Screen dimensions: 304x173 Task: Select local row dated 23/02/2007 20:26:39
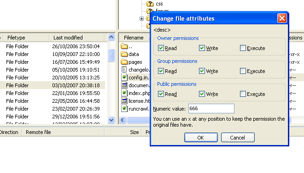(x=53, y=109)
